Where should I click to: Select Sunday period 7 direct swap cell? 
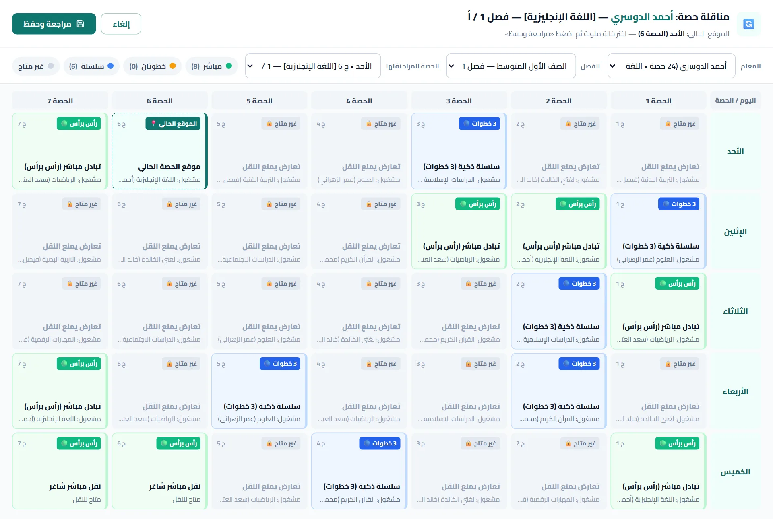60,151
